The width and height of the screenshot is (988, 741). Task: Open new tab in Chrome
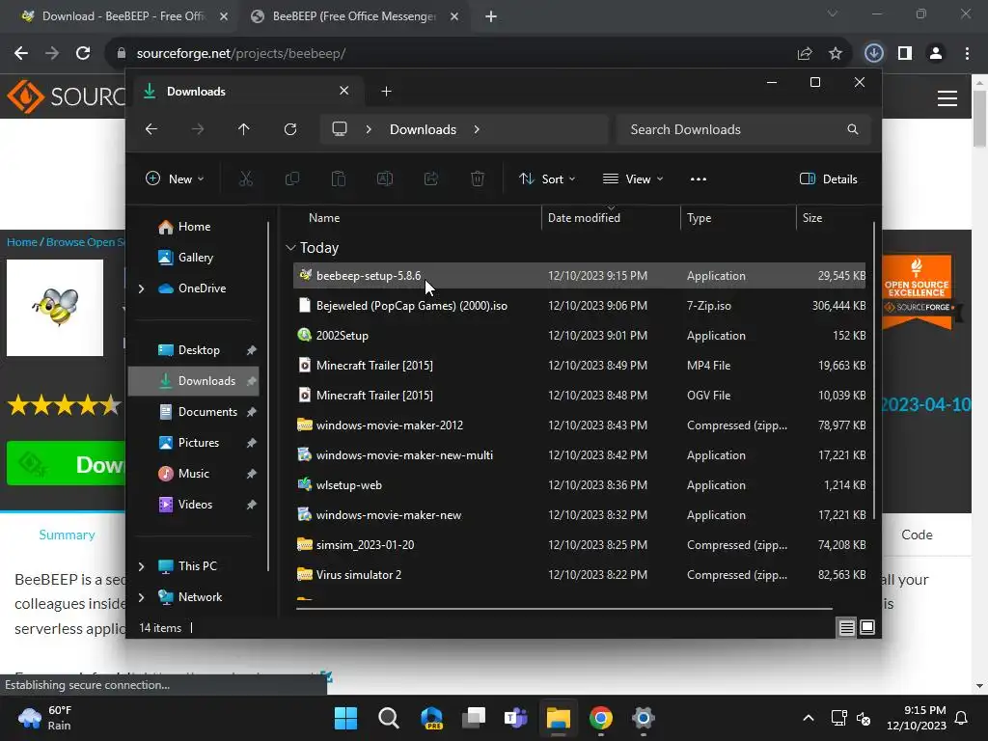pyautogui.click(x=491, y=16)
